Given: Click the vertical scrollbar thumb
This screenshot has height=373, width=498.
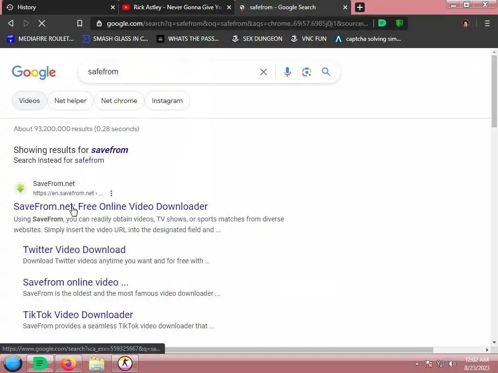Looking at the screenshot, I should point(494,91).
